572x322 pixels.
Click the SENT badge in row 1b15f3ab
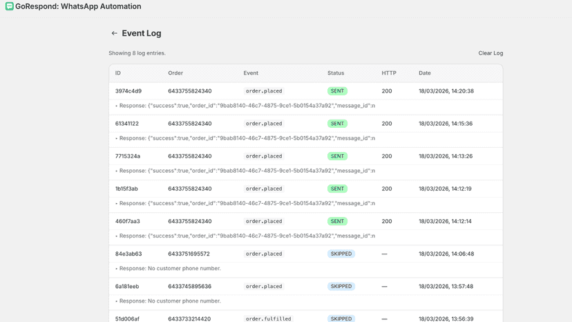point(337,189)
